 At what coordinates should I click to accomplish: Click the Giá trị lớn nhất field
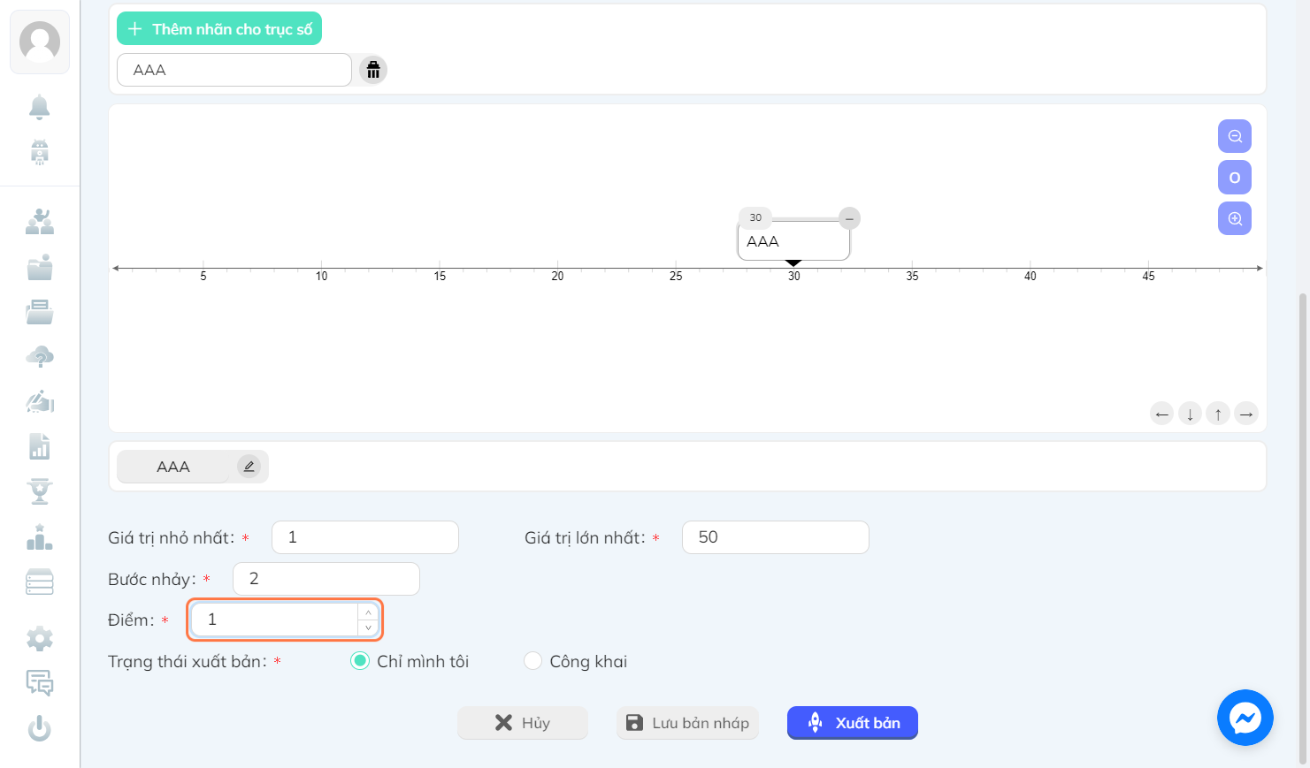tap(776, 537)
